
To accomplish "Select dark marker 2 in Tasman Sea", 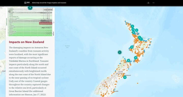I will [x=119, y=52].
